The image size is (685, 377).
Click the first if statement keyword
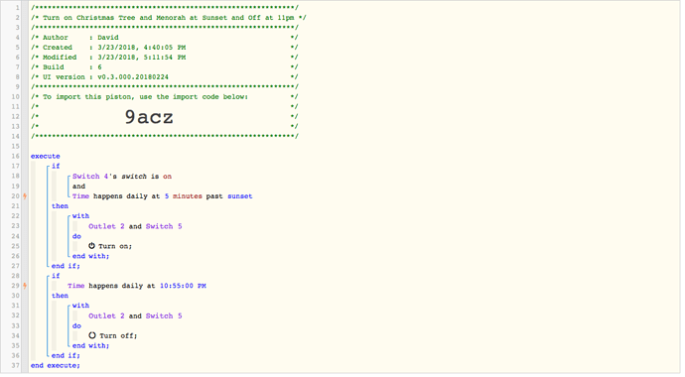(x=56, y=166)
